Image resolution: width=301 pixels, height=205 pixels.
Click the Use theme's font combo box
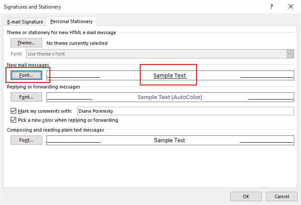[x=160, y=54]
